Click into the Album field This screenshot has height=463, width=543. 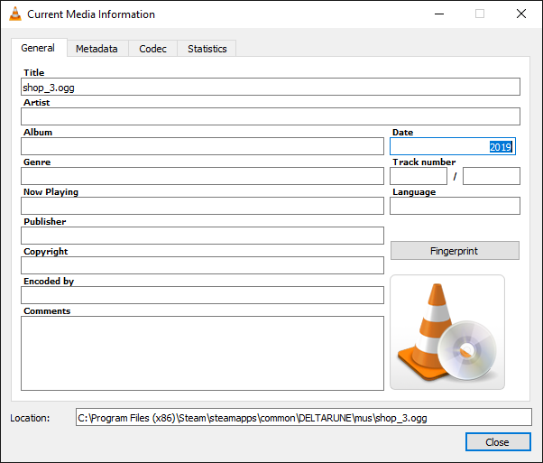(202, 146)
